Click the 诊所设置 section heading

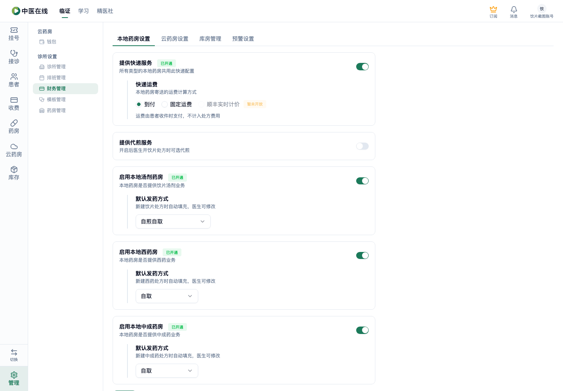click(x=47, y=57)
